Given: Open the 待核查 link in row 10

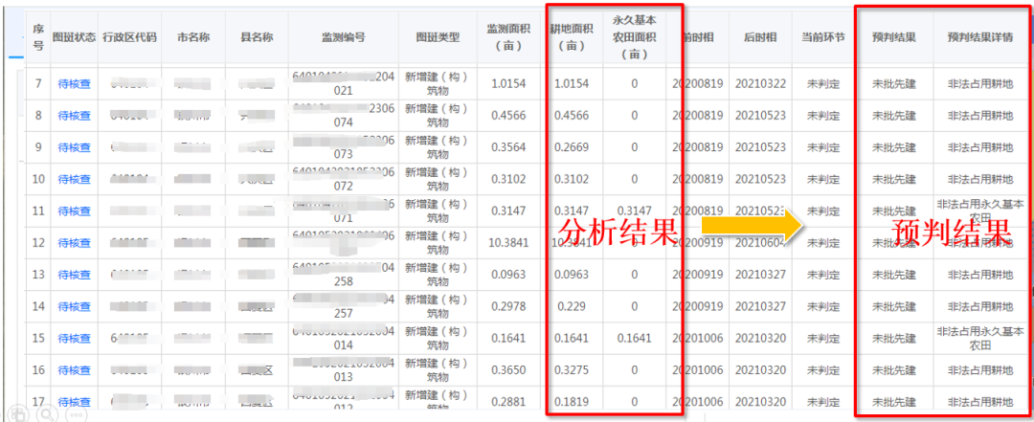Looking at the screenshot, I should pyautogui.click(x=74, y=179).
